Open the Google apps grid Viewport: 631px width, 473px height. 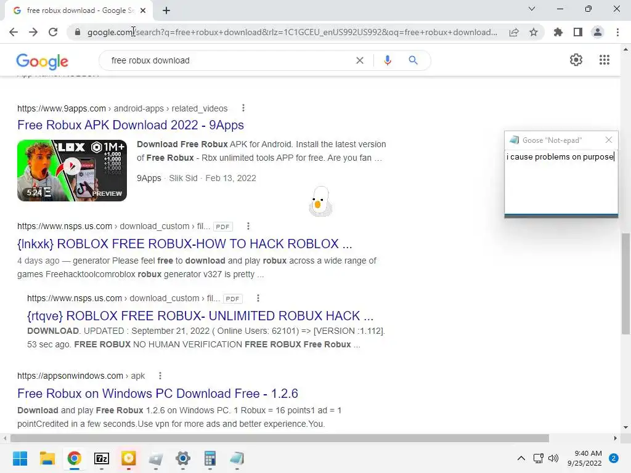(604, 60)
